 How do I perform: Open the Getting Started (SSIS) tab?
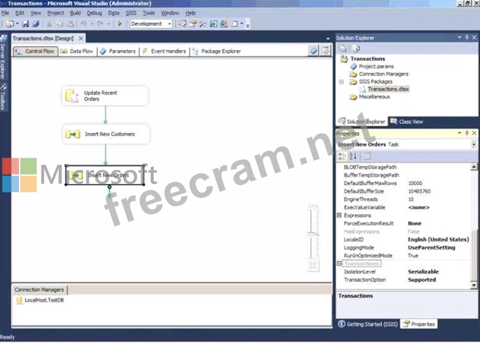(x=367, y=324)
